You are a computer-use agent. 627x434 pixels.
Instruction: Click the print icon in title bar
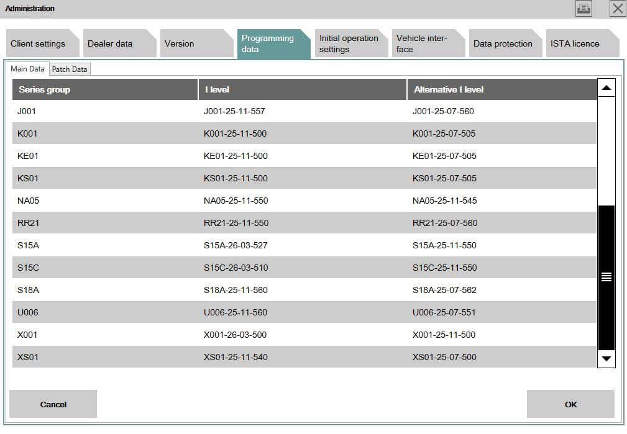[x=584, y=8]
